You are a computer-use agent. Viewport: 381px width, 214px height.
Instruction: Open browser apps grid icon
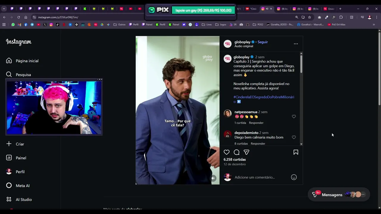click(x=4, y=25)
